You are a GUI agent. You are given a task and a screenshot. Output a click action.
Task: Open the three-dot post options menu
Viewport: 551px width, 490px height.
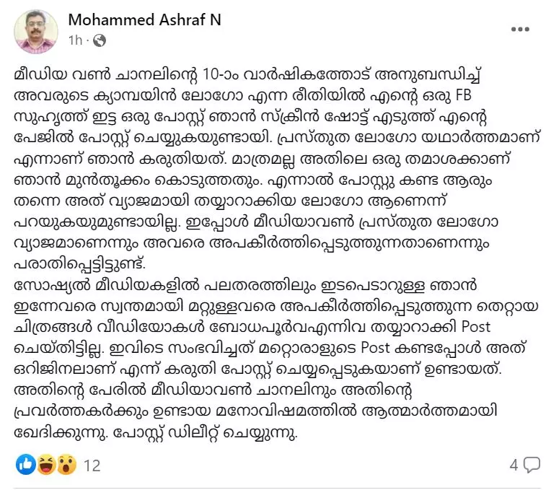click(x=521, y=28)
